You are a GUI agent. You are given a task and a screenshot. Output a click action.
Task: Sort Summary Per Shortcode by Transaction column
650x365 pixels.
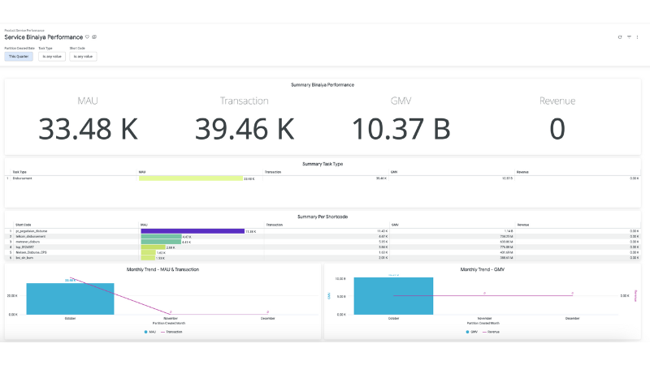point(275,225)
